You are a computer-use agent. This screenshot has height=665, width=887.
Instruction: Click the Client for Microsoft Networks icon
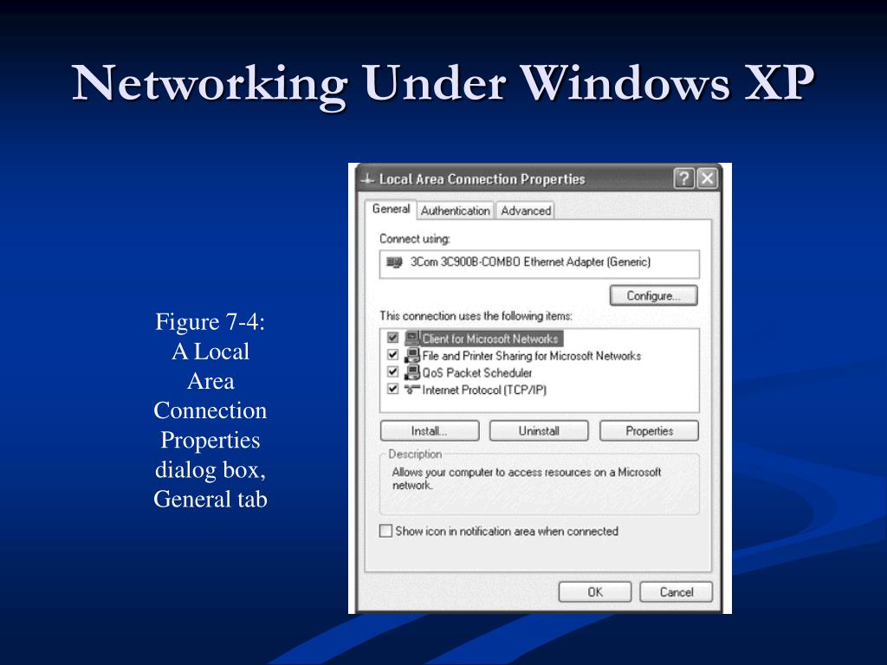412,339
